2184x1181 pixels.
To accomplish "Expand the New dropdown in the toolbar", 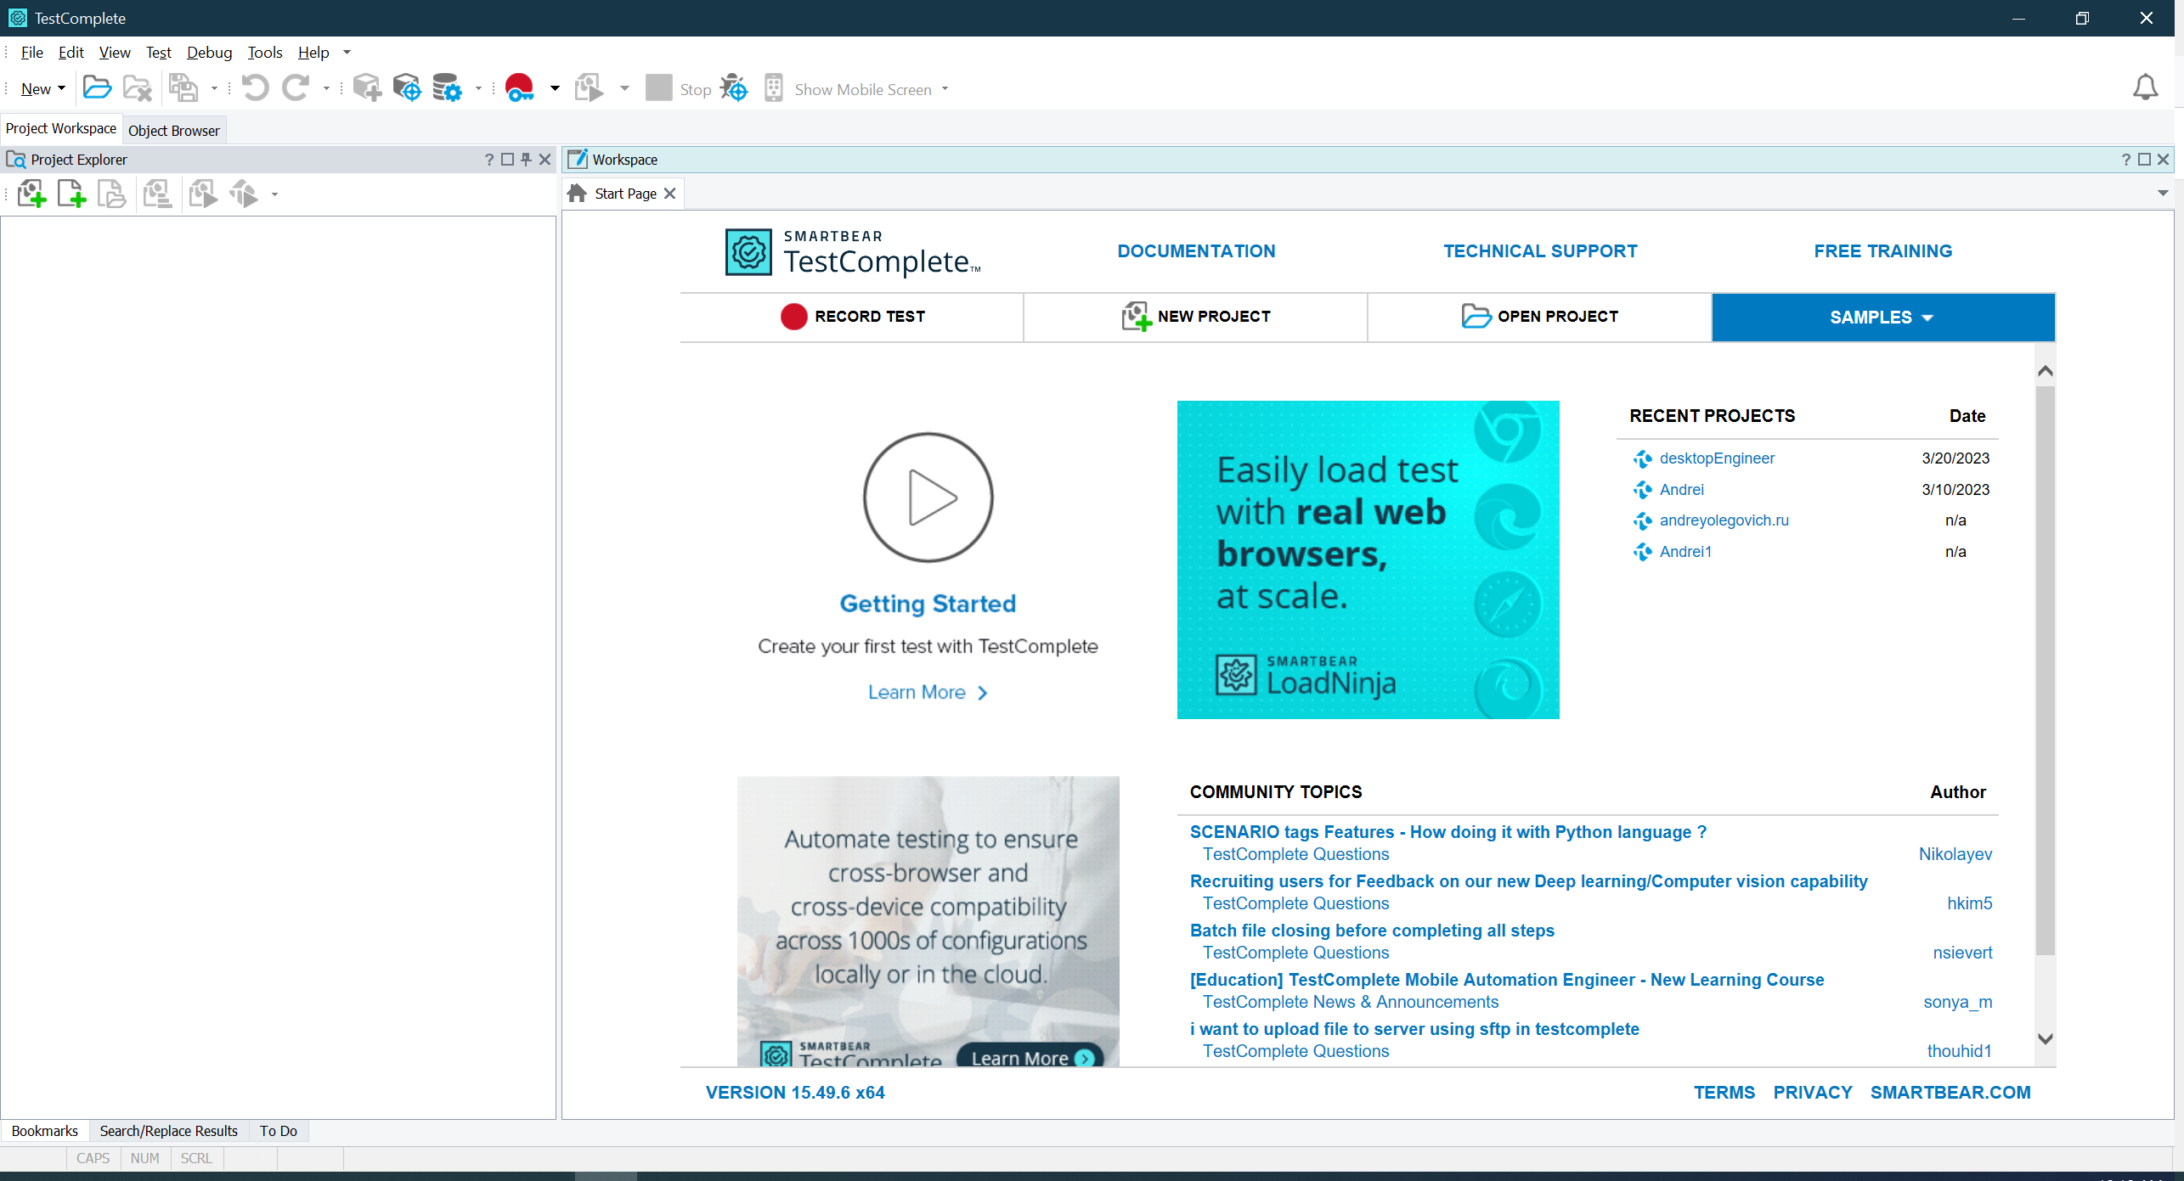I will pyautogui.click(x=61, y=88).
